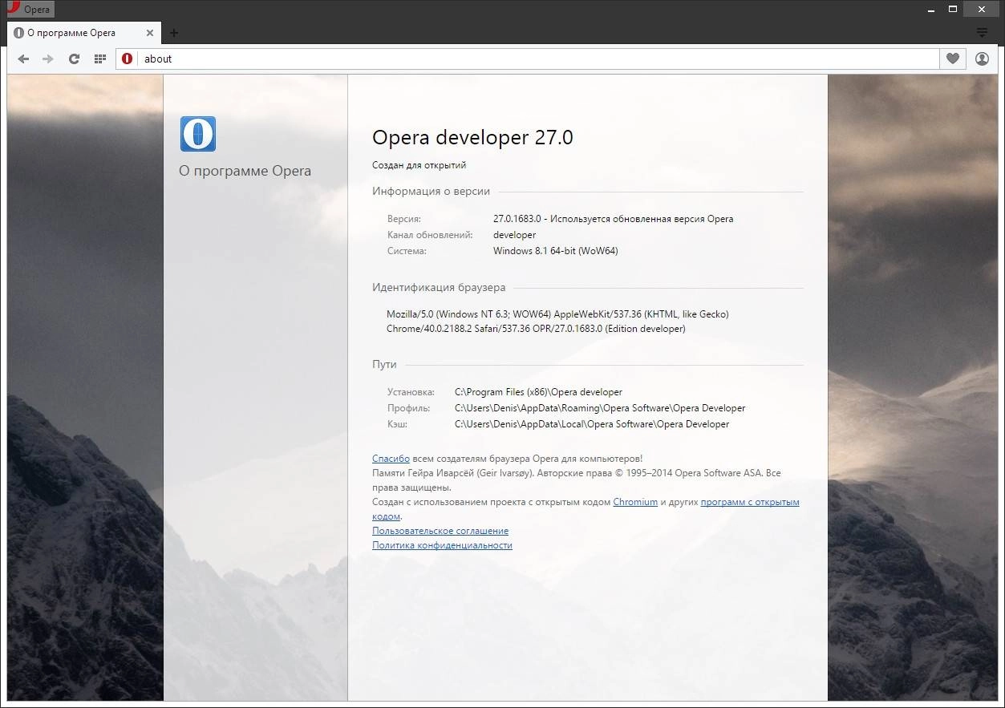Minimize the Opera window
Screen dimensions: 1005x708
[x=930, y=9]
